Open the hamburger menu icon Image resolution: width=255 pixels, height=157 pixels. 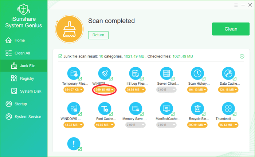236,5
